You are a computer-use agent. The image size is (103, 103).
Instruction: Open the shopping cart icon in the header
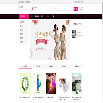(x=82, y=9)
